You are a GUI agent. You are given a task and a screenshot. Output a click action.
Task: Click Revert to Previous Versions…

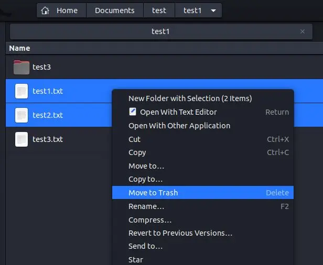point(180,233)
